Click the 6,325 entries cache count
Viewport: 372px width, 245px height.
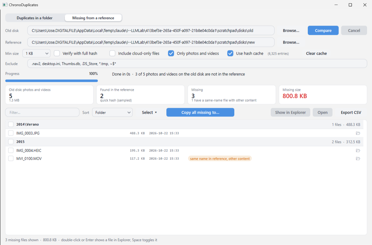coord(278,54)
